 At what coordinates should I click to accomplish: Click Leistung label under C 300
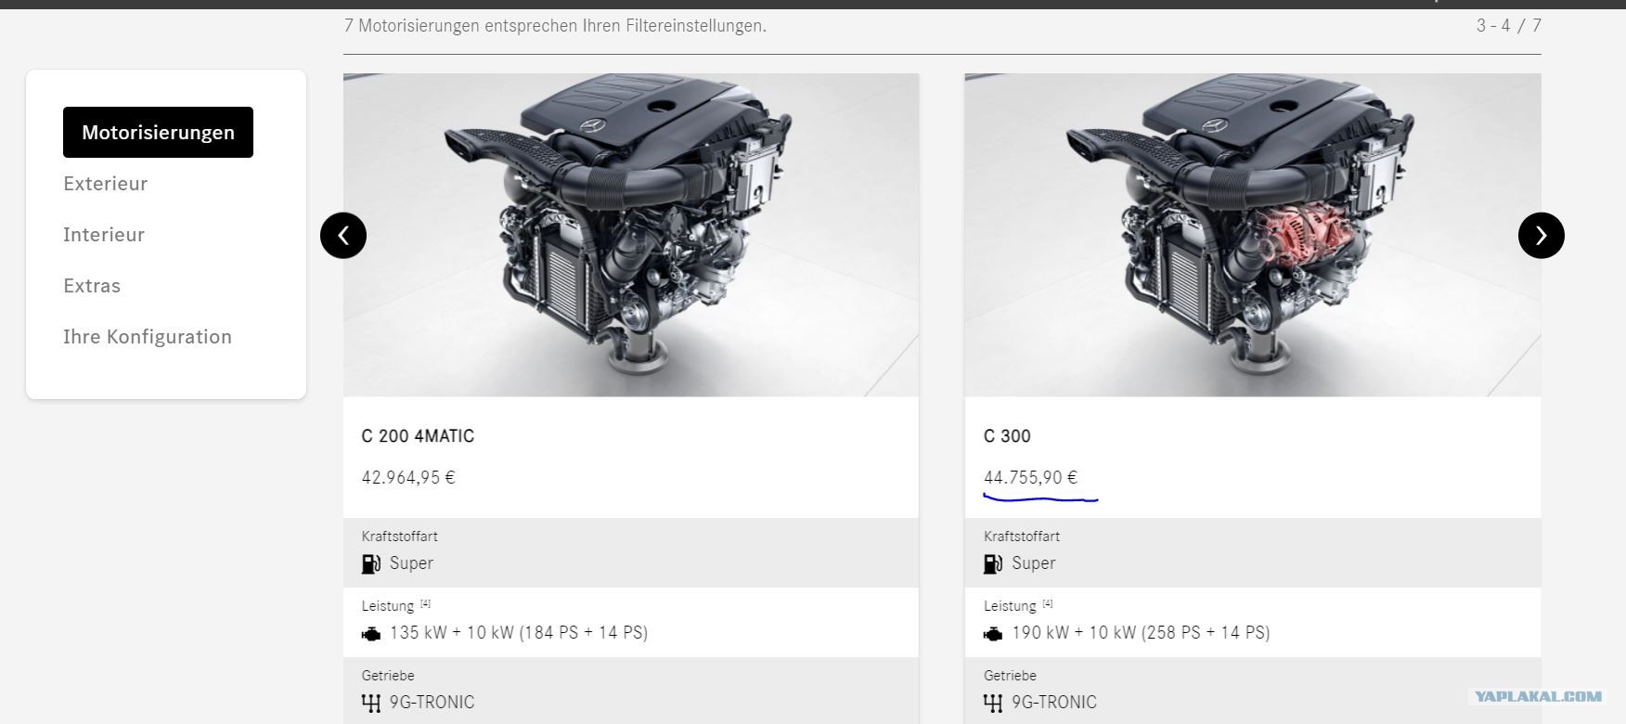click(1010, 606)
